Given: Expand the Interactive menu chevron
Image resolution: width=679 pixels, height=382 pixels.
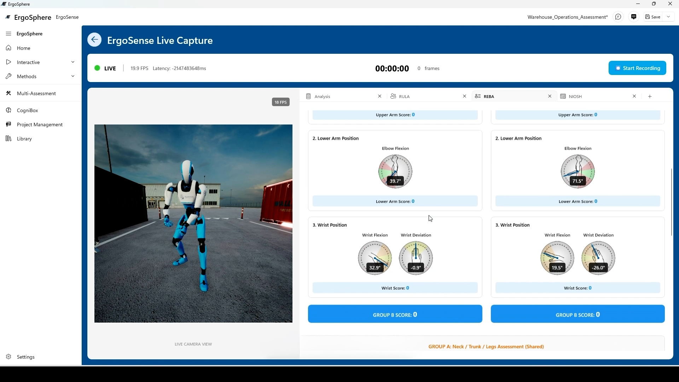Looking at the screenshot, I should [73, 62].
